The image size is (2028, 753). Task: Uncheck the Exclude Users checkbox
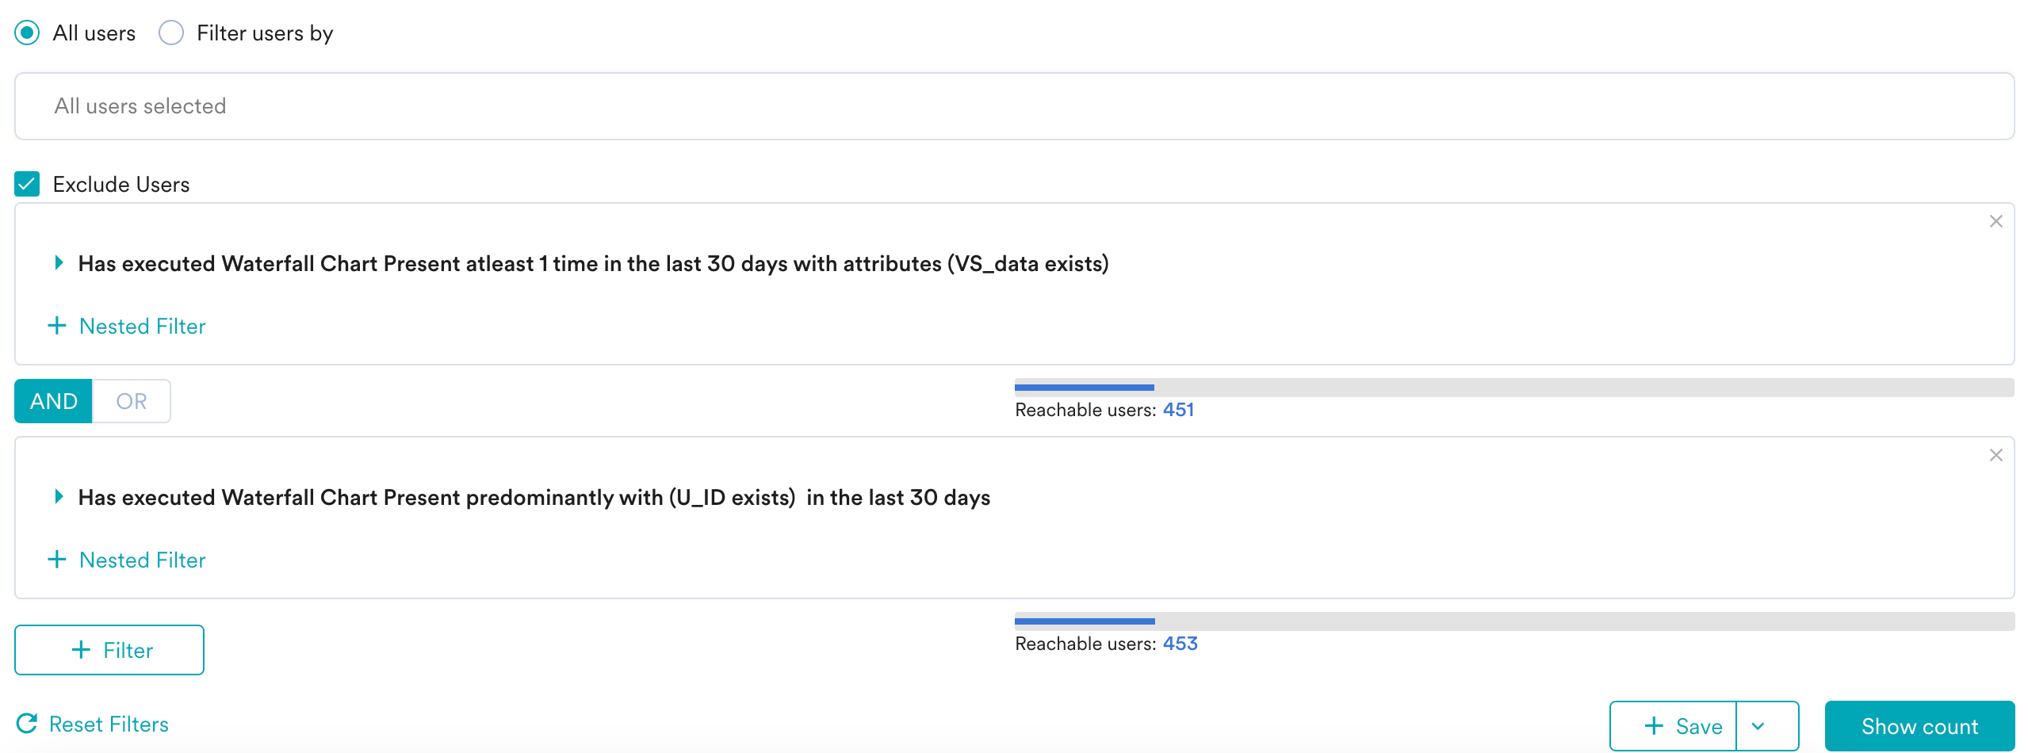27,184
